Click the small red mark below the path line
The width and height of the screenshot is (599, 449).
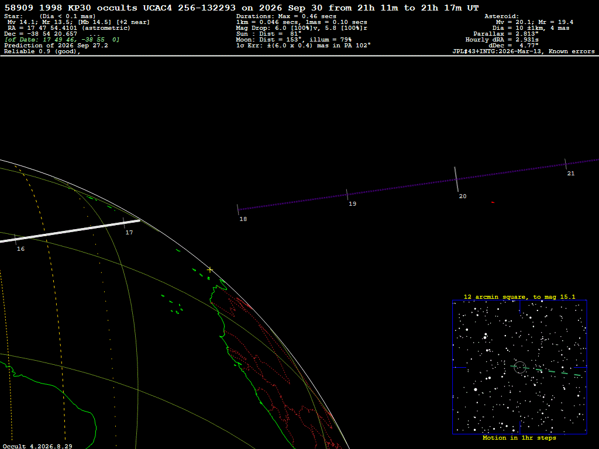coord(493,202)
